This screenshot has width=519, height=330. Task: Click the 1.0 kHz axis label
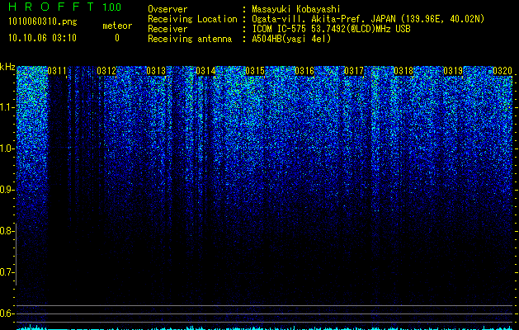[7, 148]
